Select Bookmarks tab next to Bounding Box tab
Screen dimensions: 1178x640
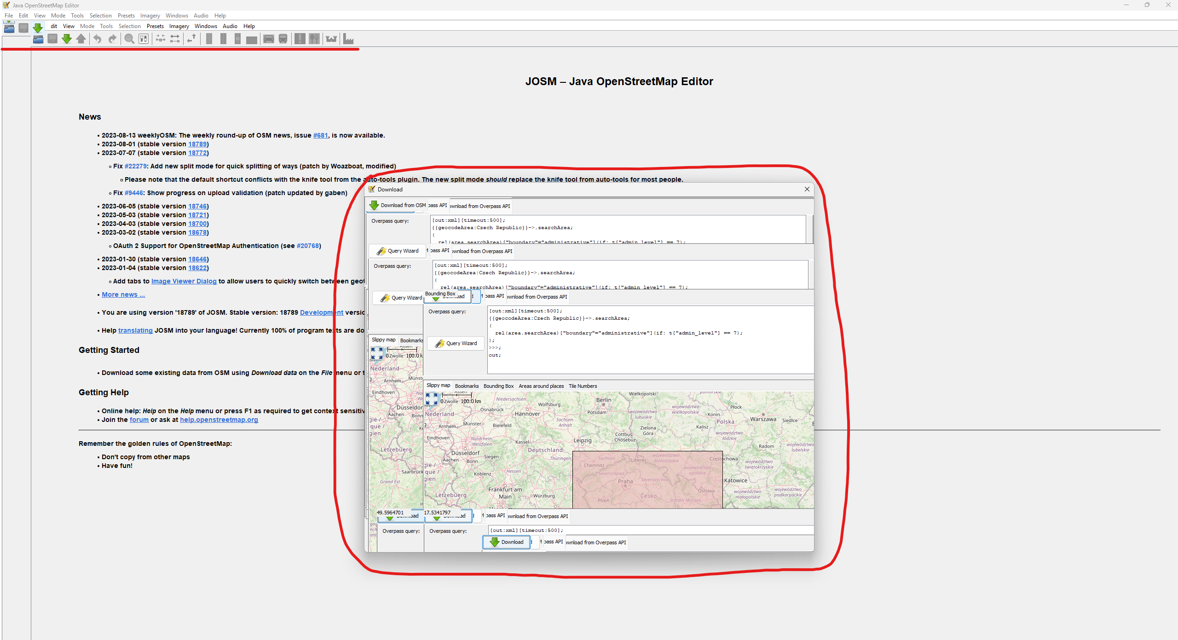pos(467,386)
